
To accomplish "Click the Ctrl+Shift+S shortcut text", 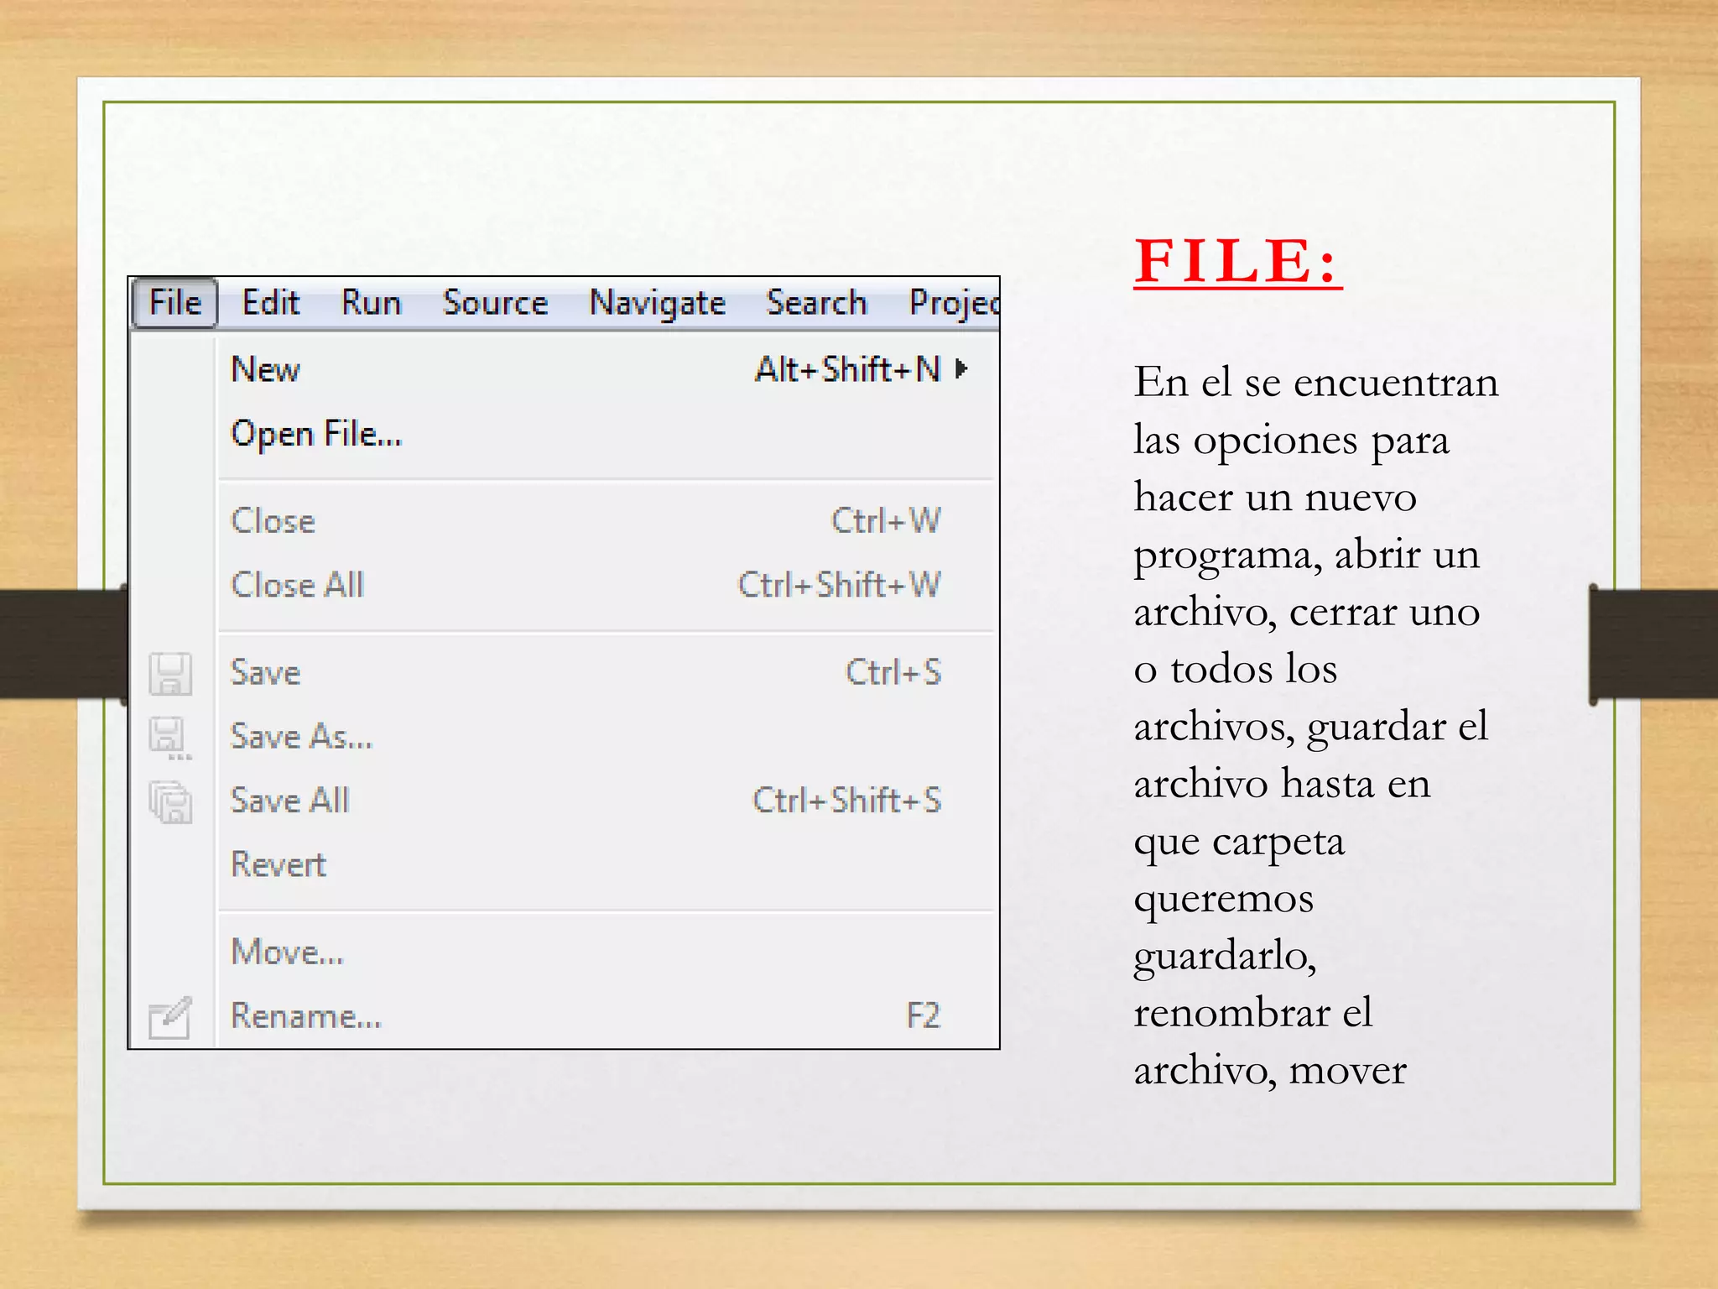I will [x=847, y=801].
